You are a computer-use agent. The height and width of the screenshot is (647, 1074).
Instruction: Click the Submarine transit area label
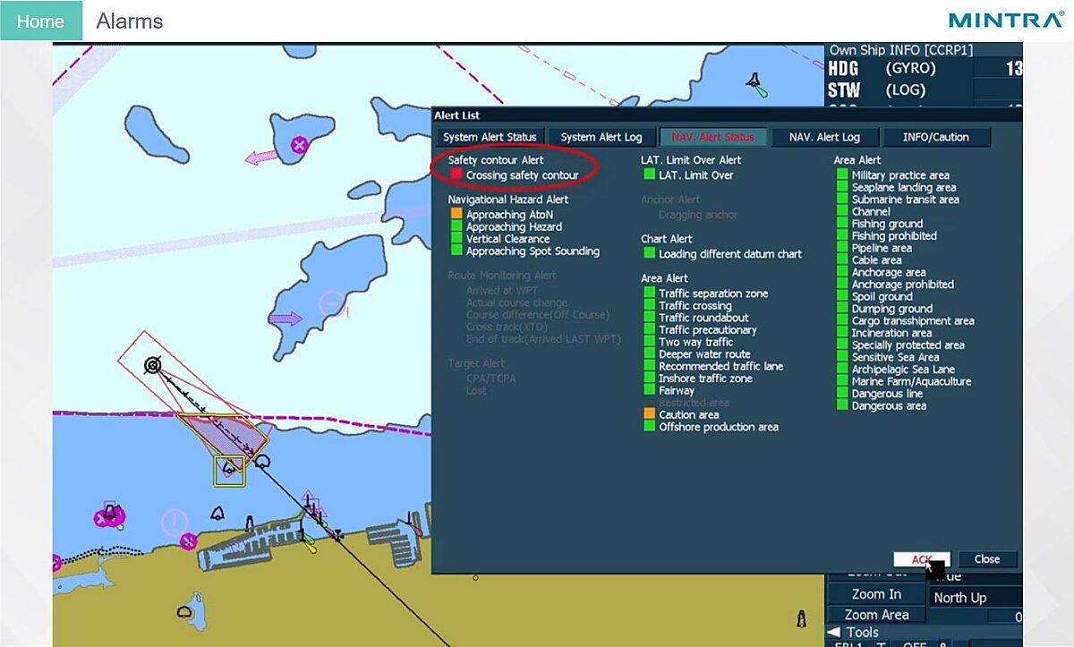(905, 200)
